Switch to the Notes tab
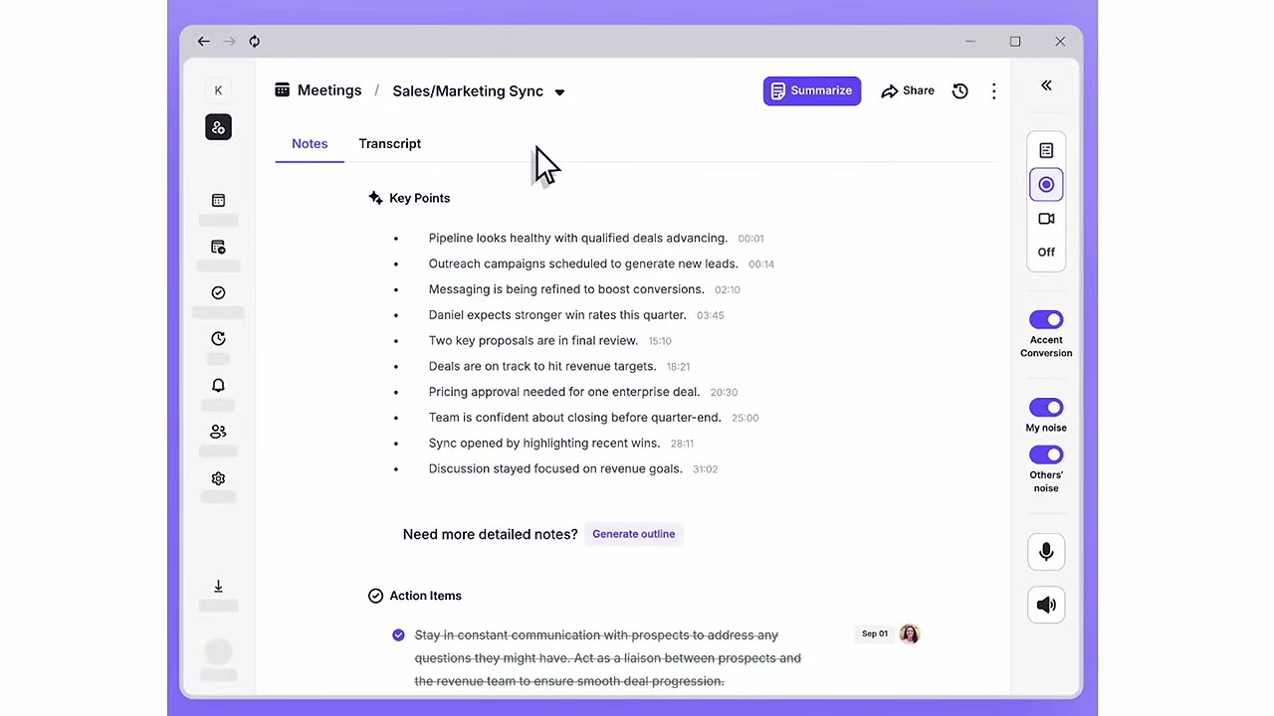The height and width of the screenshot is (716, 1274). tap(310, 143)
